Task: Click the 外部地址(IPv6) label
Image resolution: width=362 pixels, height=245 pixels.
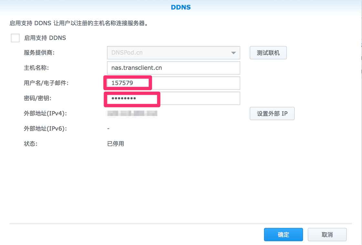Action: click(45, 129)
